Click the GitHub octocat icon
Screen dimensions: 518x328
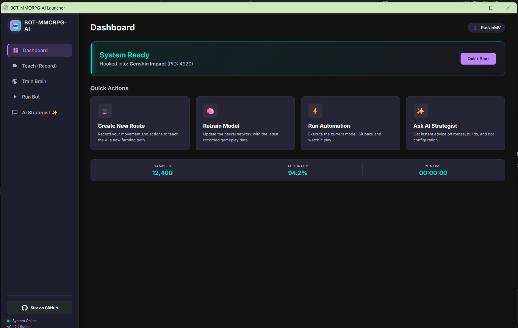tap(25, 308)
